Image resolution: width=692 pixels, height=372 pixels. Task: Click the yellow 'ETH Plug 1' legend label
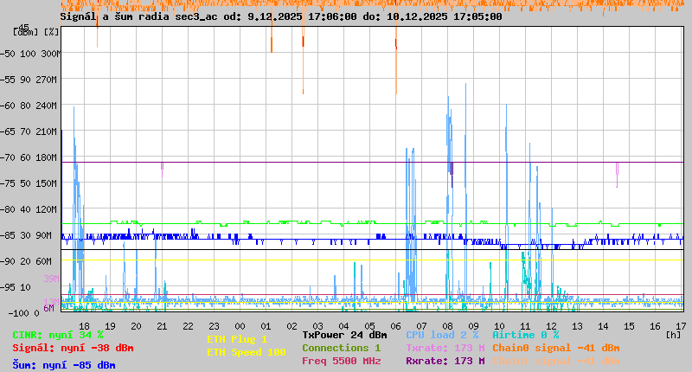tap(237, 340)
